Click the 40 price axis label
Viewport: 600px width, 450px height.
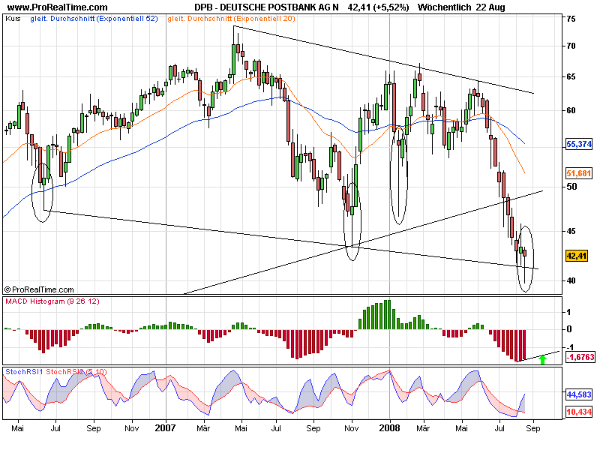571,280
